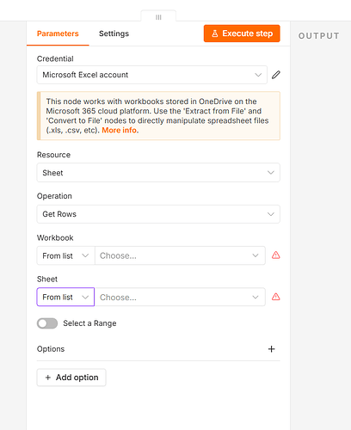Open the More info link
The image size is (351, 430).
pyautogui.click(x=119, y=130)
